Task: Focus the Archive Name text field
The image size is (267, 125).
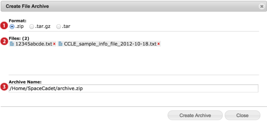Action: click(133, 89)
